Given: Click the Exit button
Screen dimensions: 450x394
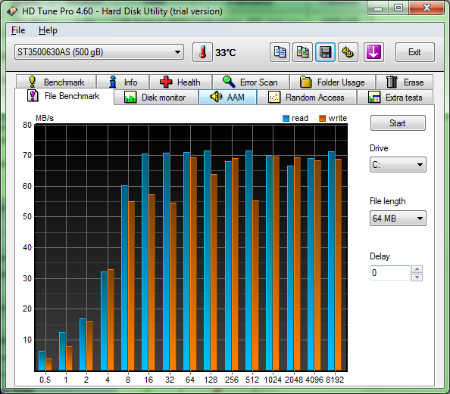Looking at the screenshot, I should (414, 52).
